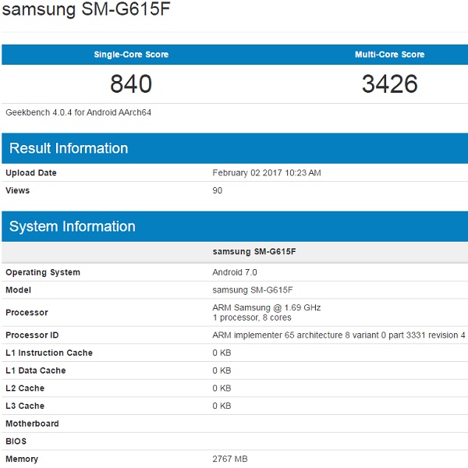The width and height of the screenshot is (468, 468).
Task: Click '0 KB' in the L3 Cache row
Action: pyautogui.click(x=222, y=406)
